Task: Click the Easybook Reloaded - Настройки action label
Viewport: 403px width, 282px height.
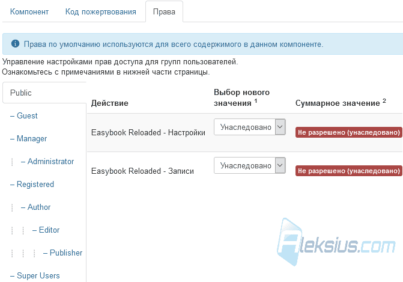Action: pyautogui.click(x=148, y=132)
